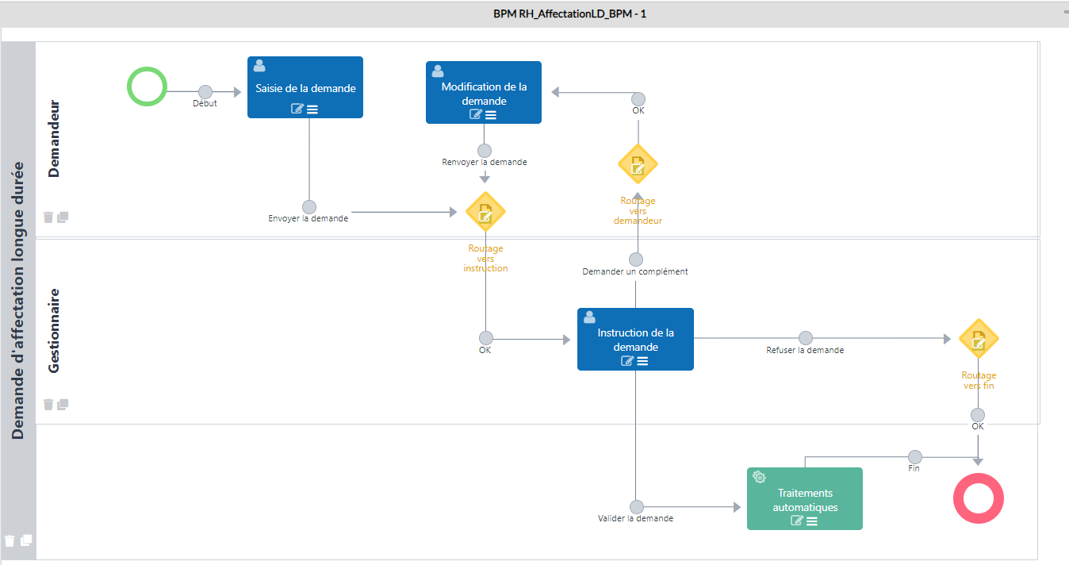Select the Routage vers demandeur gateway
The width and height of the screenshot is (1069, 565).
pos(638,164)
